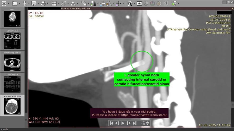Select the length measurement tool
The image size is (234, 131).
pos(118,3)
